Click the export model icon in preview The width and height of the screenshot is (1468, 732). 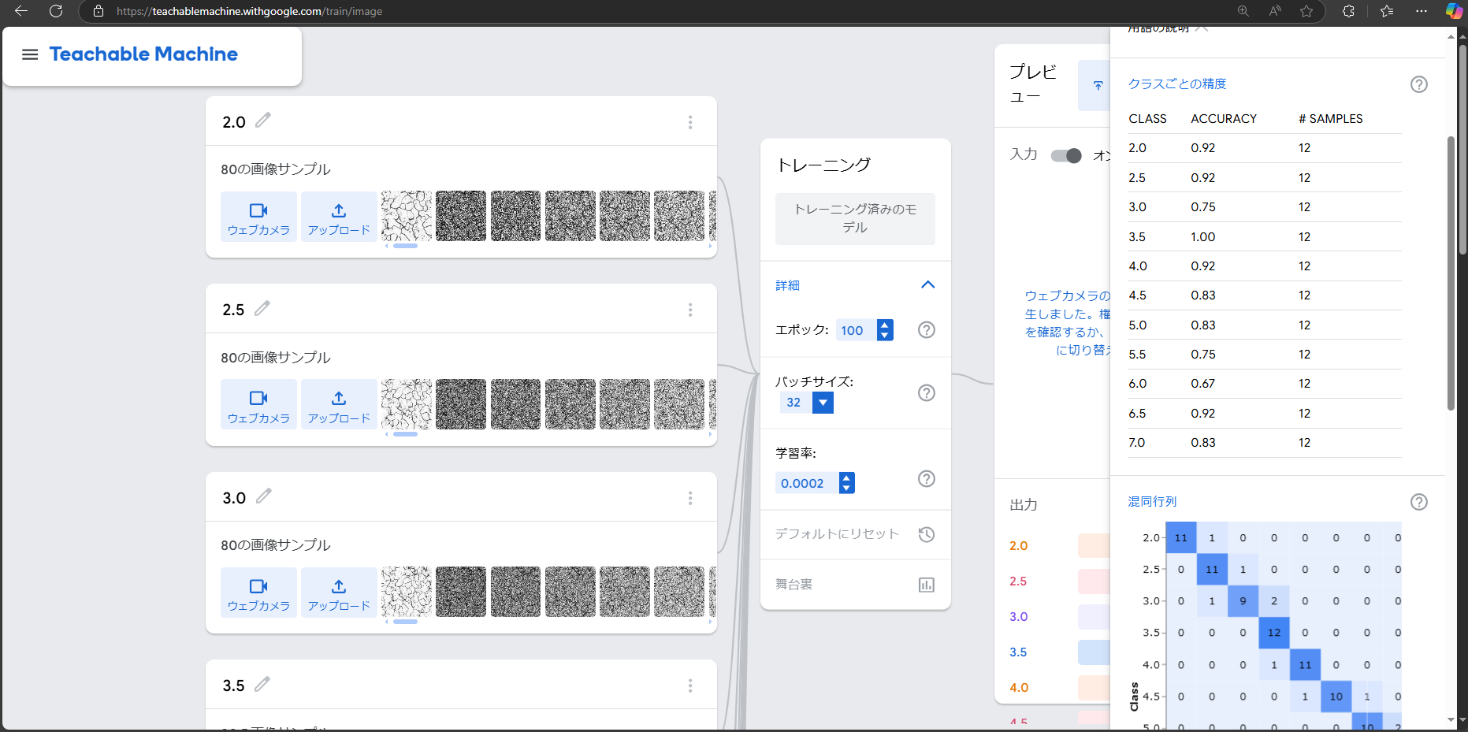point(1098,85)
